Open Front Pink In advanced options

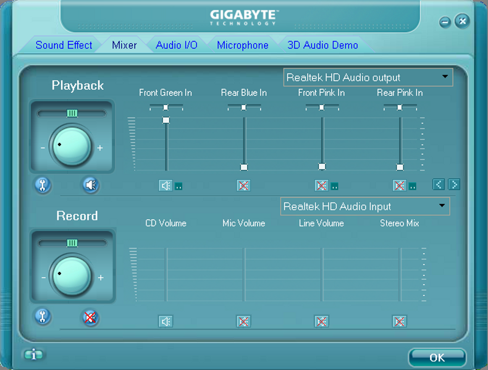point(334,187)
